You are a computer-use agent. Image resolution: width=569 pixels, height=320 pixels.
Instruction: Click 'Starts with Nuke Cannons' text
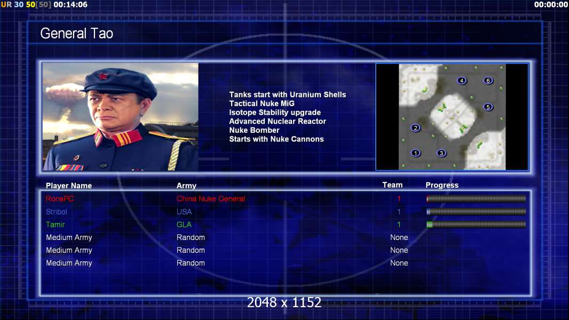coord(276,139)
